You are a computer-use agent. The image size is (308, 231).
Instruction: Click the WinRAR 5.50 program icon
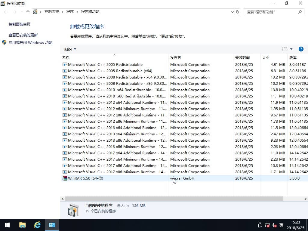tap(65, 178)
